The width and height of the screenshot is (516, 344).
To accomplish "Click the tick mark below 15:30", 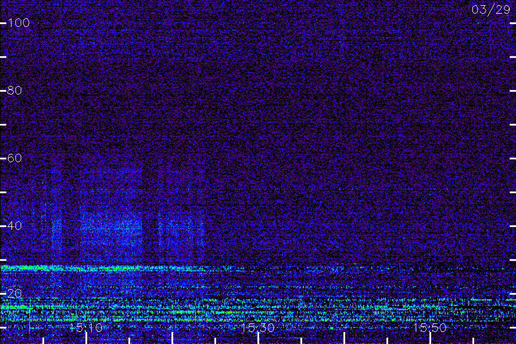I will (x=258, y=338).
